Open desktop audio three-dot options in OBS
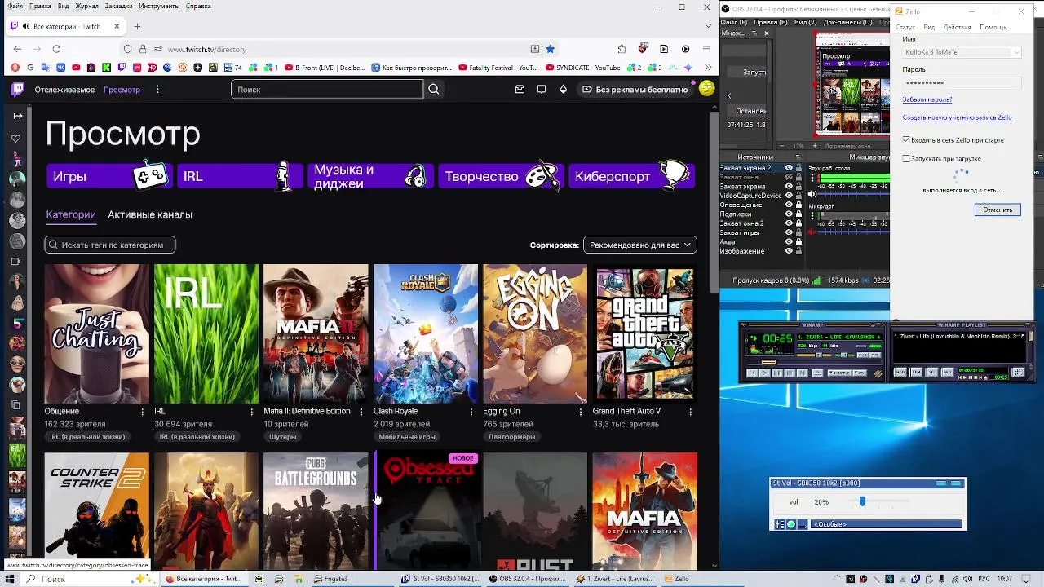1044x587 pixels. click(x=812, y=178)
